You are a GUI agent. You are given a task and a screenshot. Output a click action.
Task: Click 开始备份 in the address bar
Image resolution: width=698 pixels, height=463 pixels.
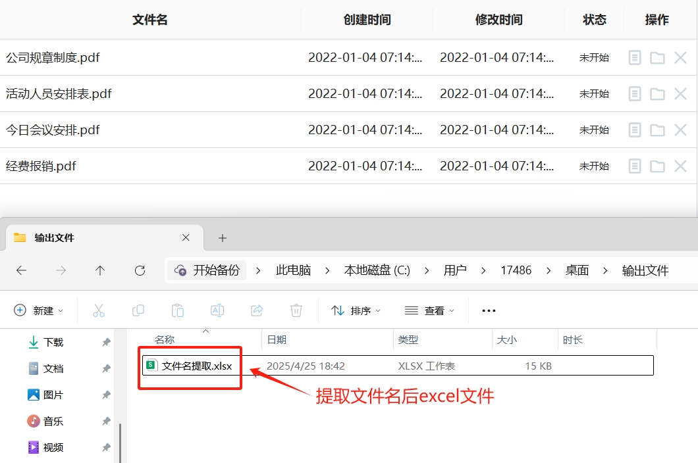point(207,270)
